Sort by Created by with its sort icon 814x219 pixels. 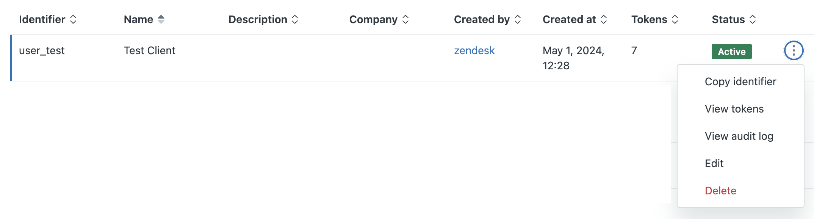[517, 19]
